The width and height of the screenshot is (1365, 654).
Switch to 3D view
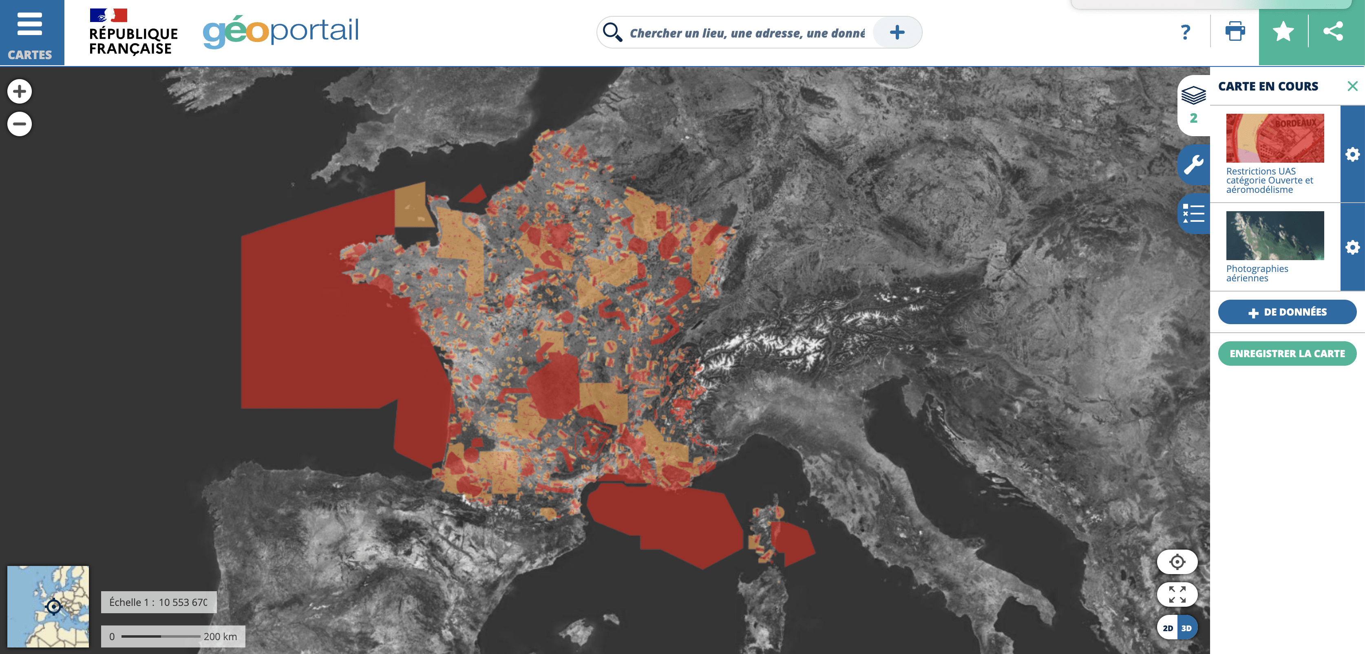coord(1187,628)
